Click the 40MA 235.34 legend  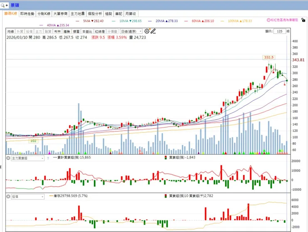(55, 25)
